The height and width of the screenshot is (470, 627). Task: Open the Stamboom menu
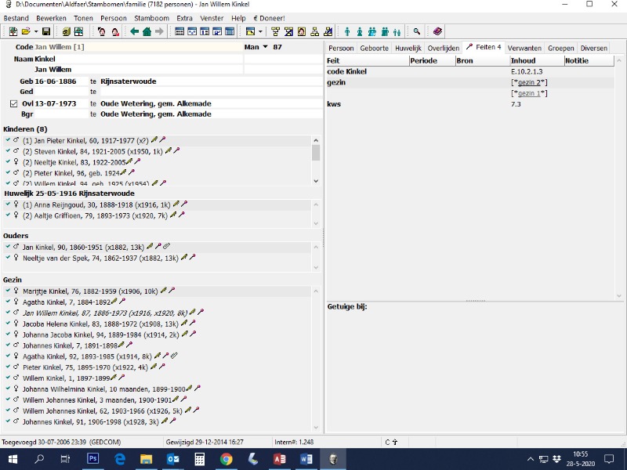click(151, 17)
